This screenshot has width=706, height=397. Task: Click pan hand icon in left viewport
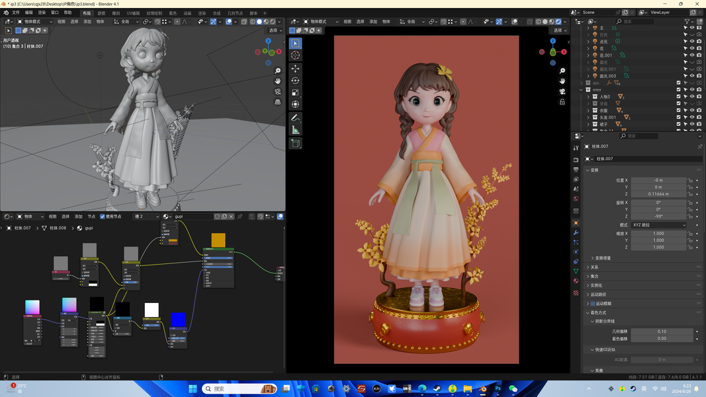point(278,81)
